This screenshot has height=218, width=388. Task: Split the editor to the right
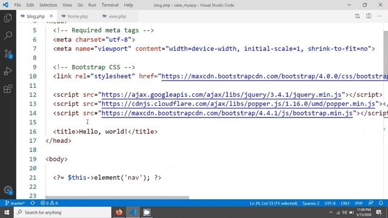pos(369,16)
